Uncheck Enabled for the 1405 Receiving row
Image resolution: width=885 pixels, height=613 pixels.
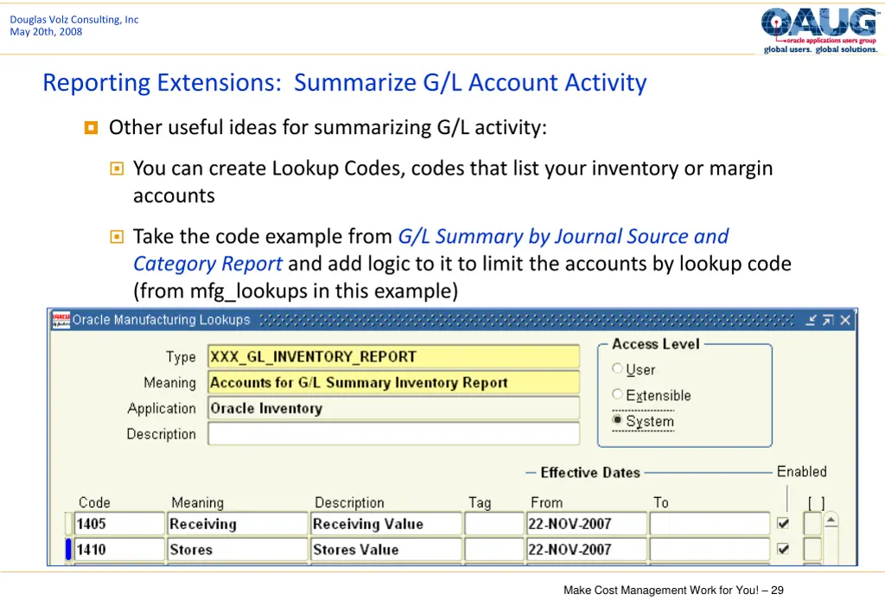coord(783,523)
